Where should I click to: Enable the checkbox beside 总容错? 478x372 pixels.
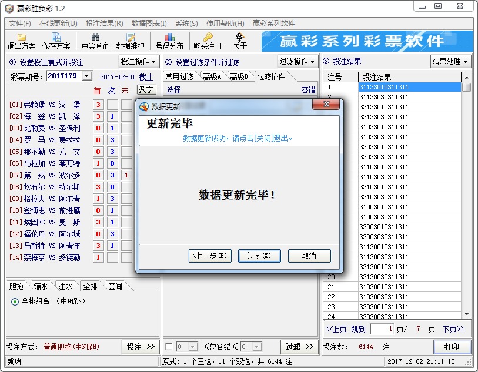coord(168,347)
